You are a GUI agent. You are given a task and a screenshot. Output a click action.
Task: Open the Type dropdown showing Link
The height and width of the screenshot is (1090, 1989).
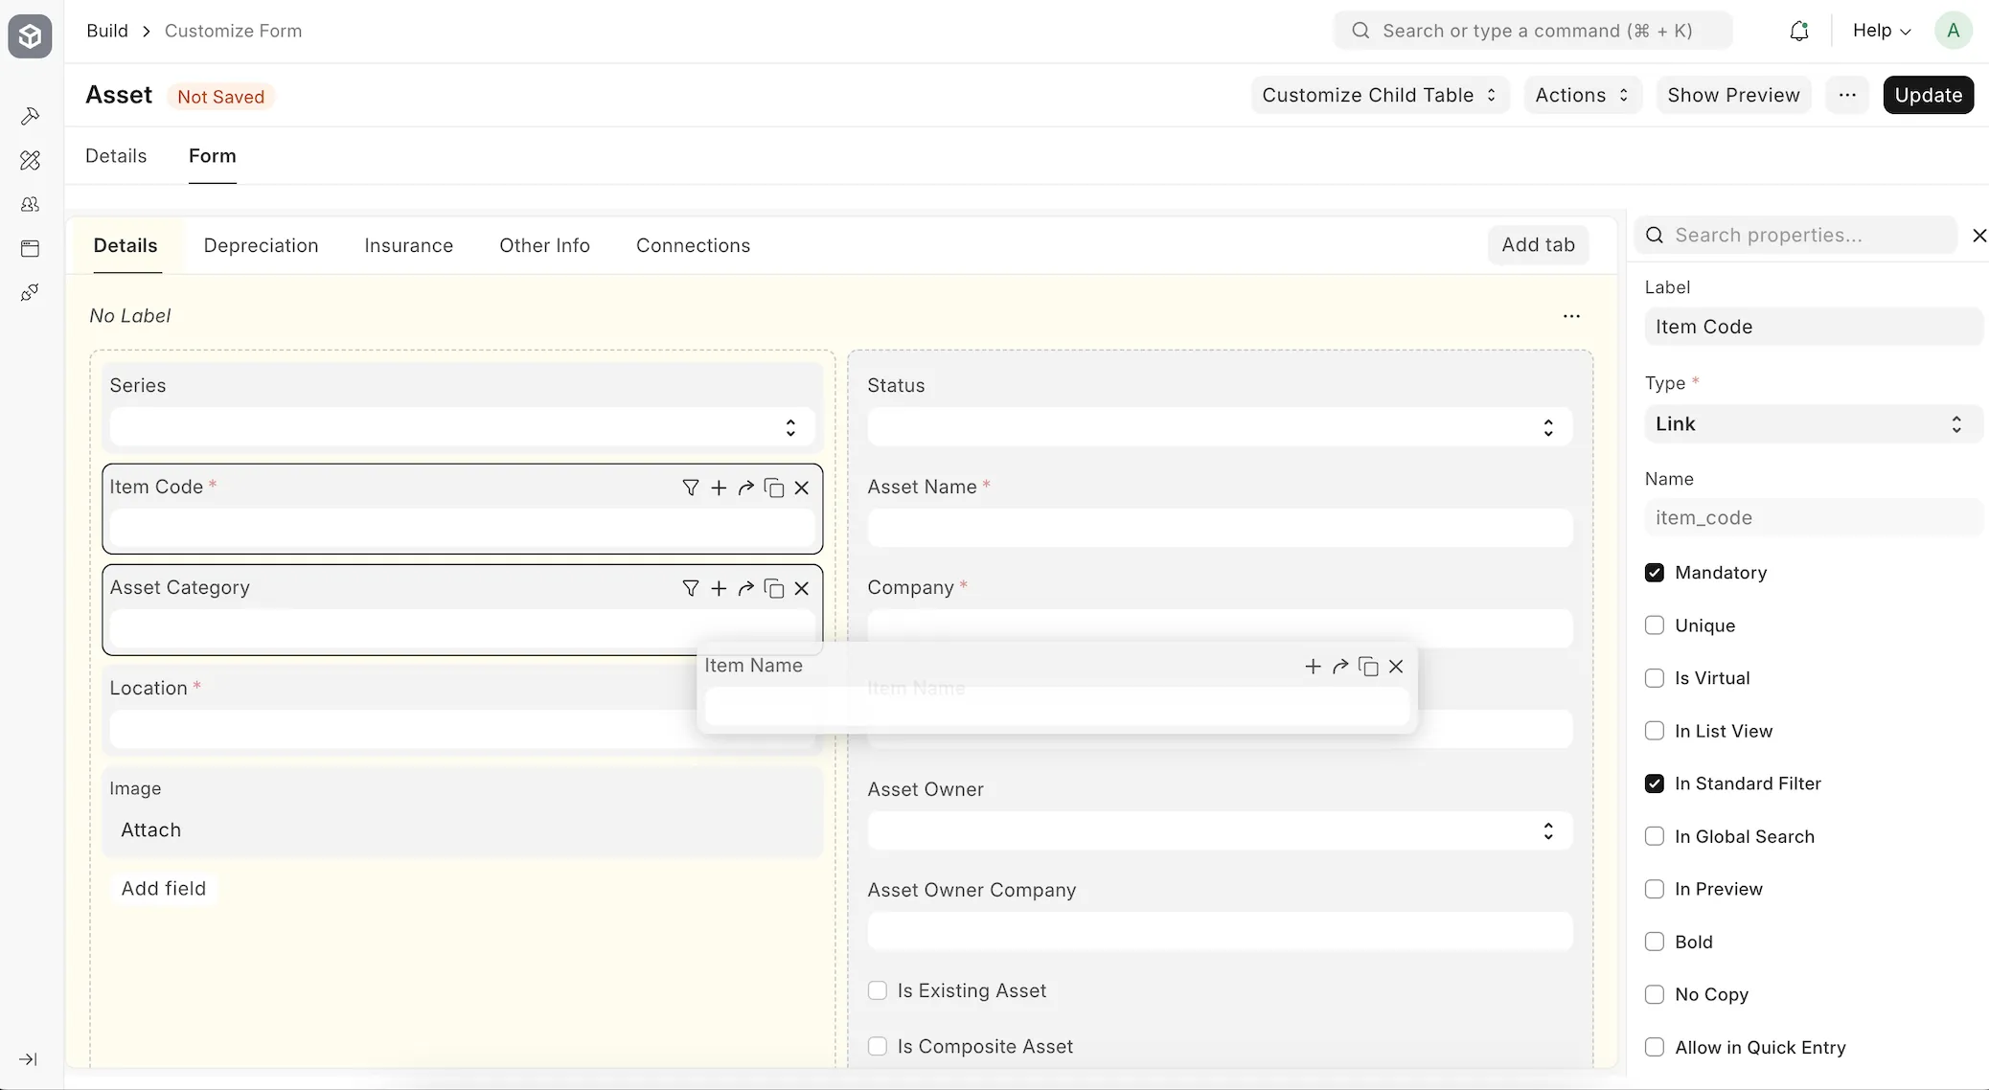1811,423
